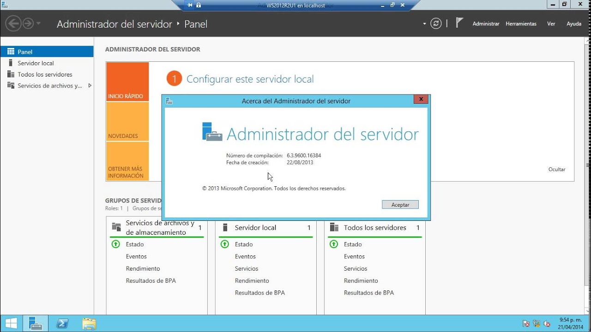Viewport: 591px width, 332px height.
Task: Expand Servicios de archivos sidebar arrow
Action: click(x=90, y=85)
